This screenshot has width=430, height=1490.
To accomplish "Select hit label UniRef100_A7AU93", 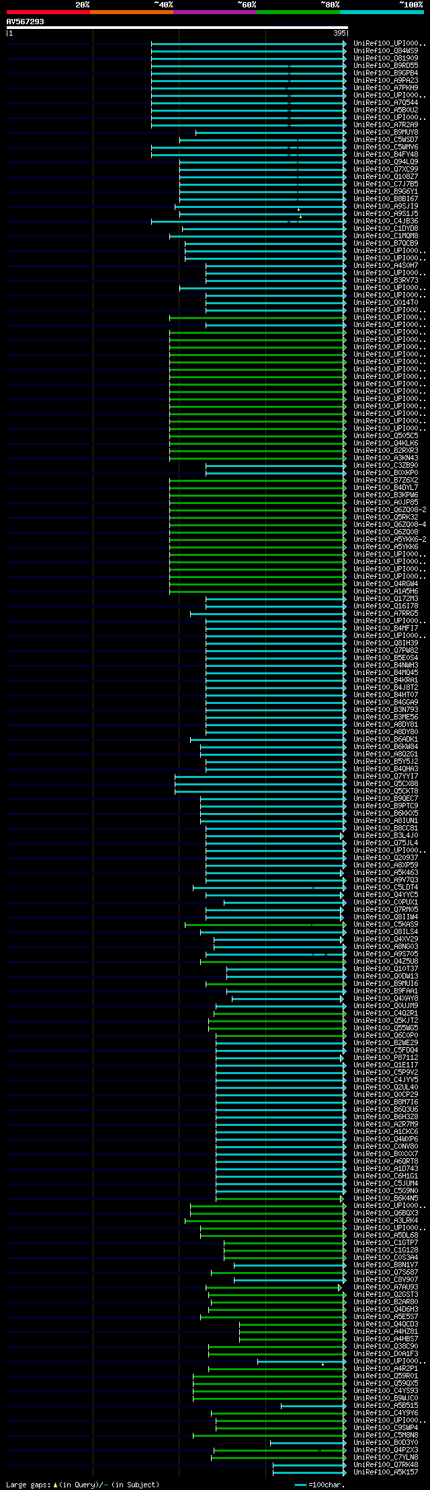I will point(386,1287).
